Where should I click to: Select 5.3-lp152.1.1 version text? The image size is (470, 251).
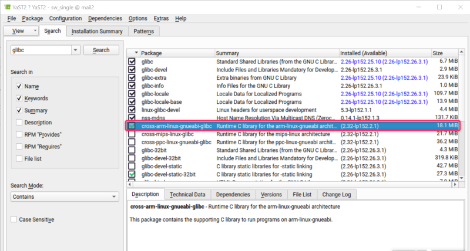(356, 110)
